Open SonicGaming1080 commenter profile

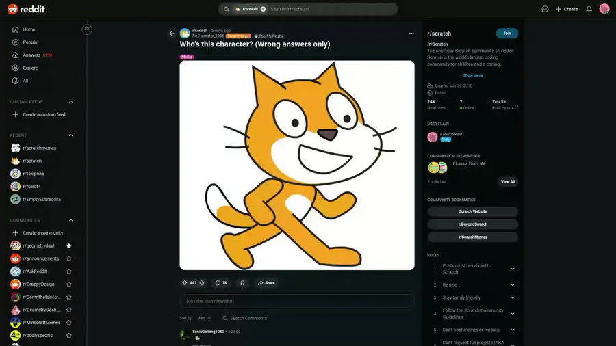click(208, 332)
